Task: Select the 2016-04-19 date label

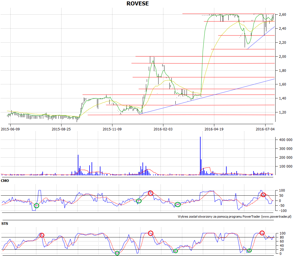Action: point(214,129)
